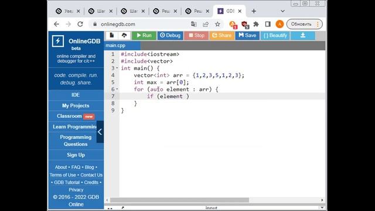This screenshot has width=375, height=211.
Task: Open the Terms of Use link
Action: click(x=63, y=175)
